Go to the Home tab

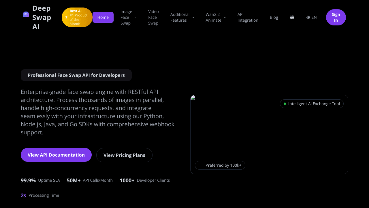[103, 17]
